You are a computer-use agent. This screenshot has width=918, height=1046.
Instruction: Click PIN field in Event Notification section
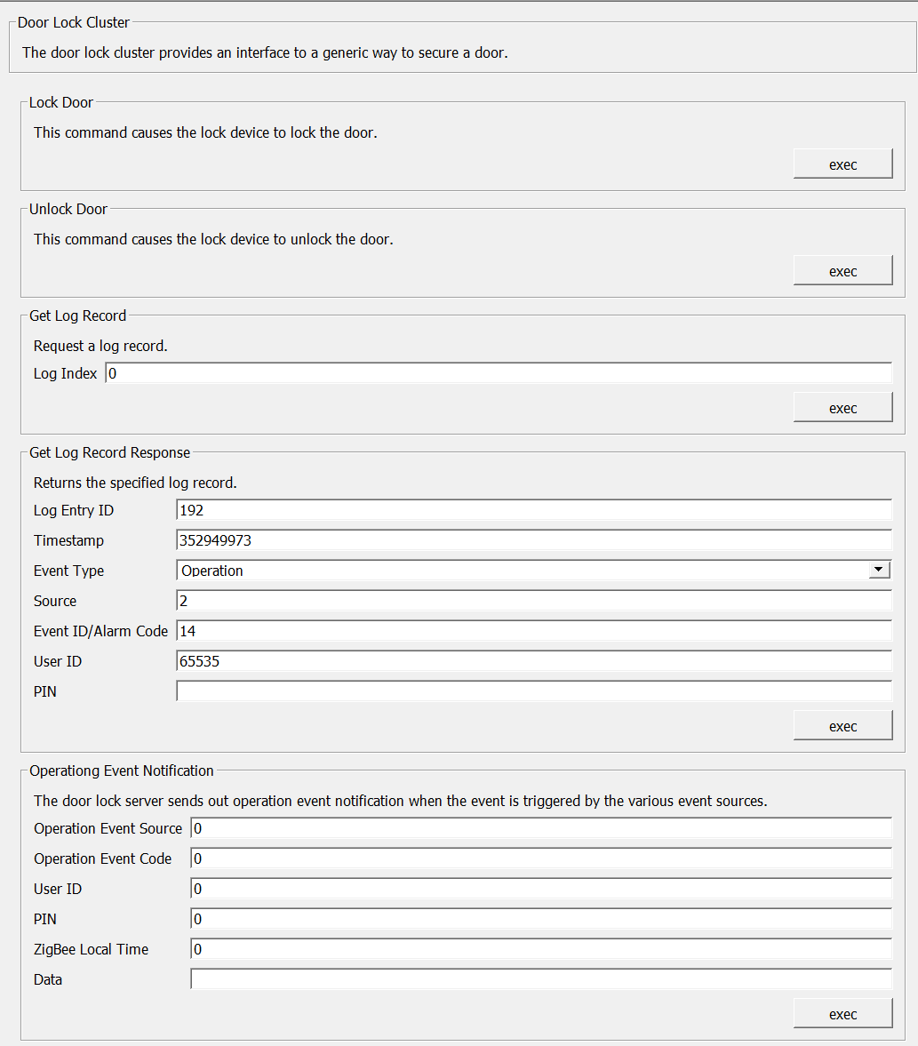541,919
